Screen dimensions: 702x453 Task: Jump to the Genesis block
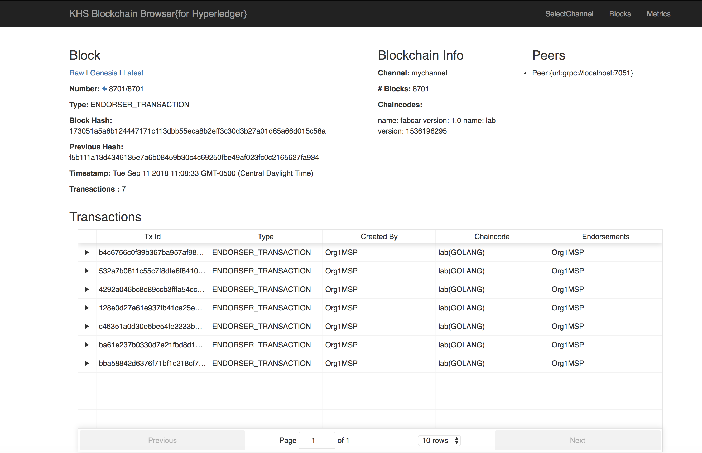click(103, 73)
